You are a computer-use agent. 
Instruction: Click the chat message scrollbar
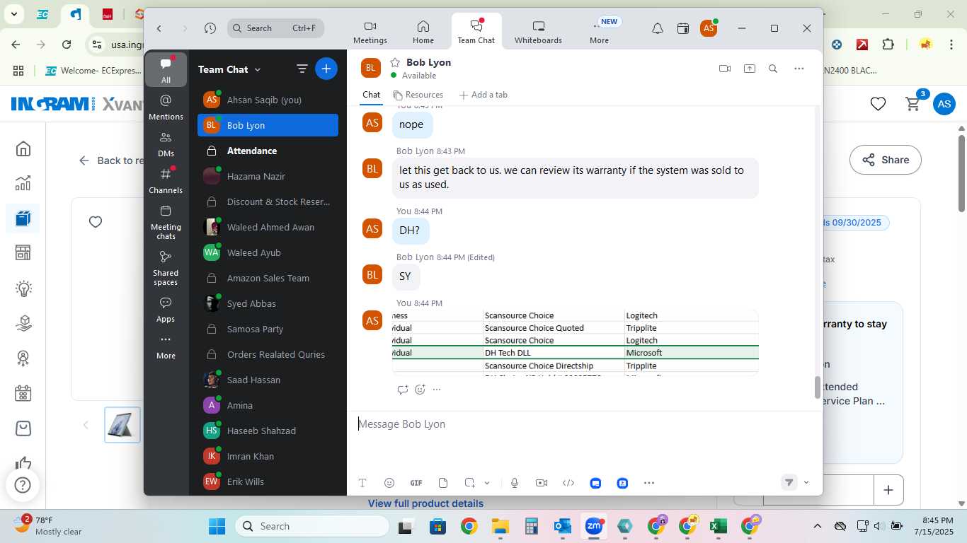point(818,387)
